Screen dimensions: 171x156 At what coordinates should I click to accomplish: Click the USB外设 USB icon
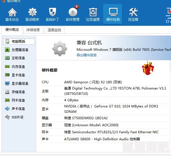[7, 117]
